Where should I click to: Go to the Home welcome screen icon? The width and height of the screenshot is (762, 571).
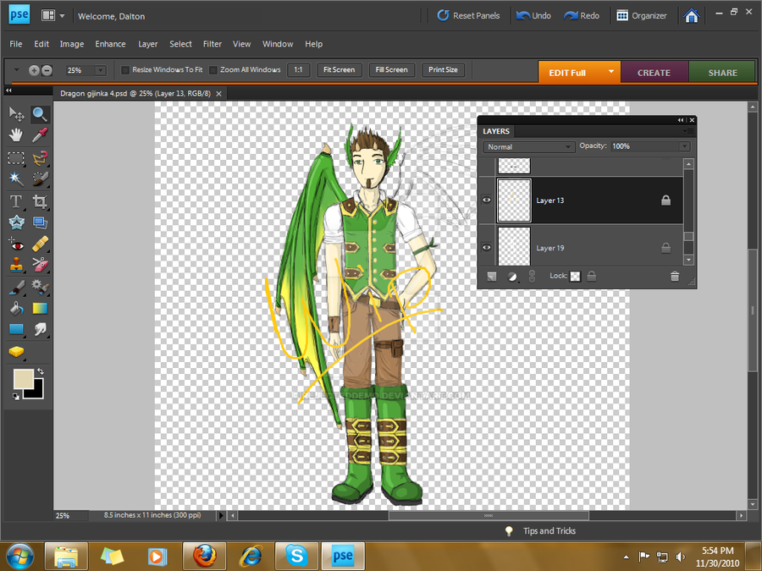[691, 15]
